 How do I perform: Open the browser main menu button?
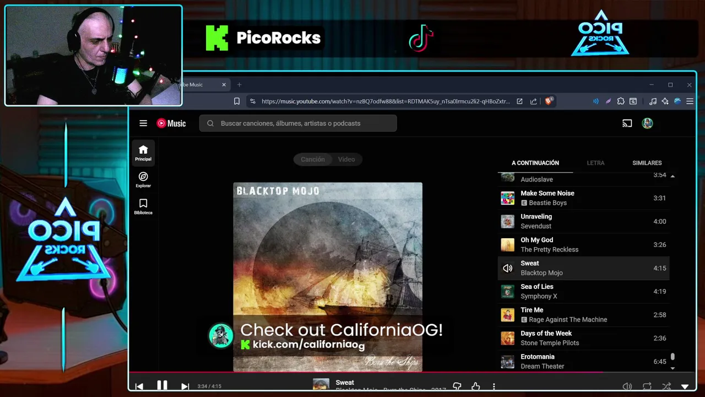[690, 101]
